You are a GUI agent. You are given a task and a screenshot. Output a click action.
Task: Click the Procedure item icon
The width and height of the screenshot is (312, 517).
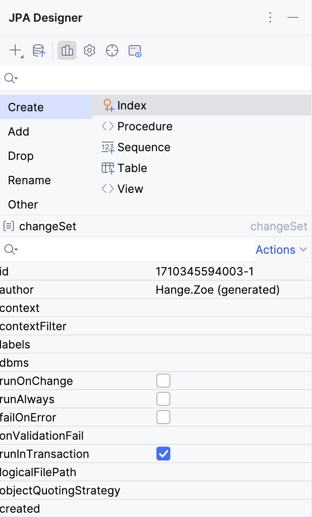(107, 126)
